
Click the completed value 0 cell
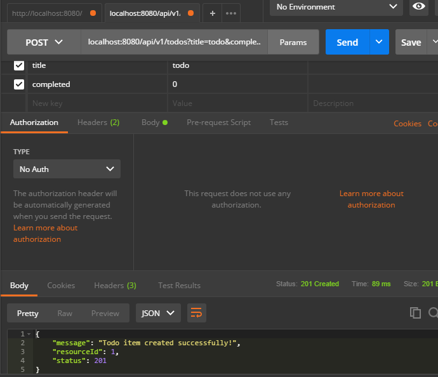point(237,84)
